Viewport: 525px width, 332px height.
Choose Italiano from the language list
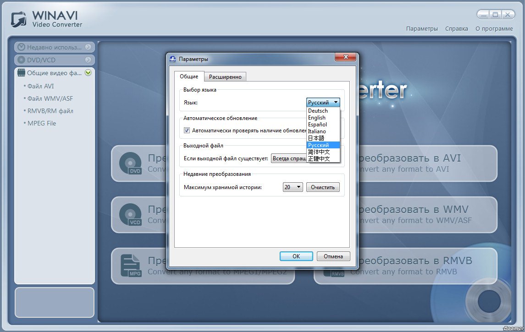click(323, 131)
